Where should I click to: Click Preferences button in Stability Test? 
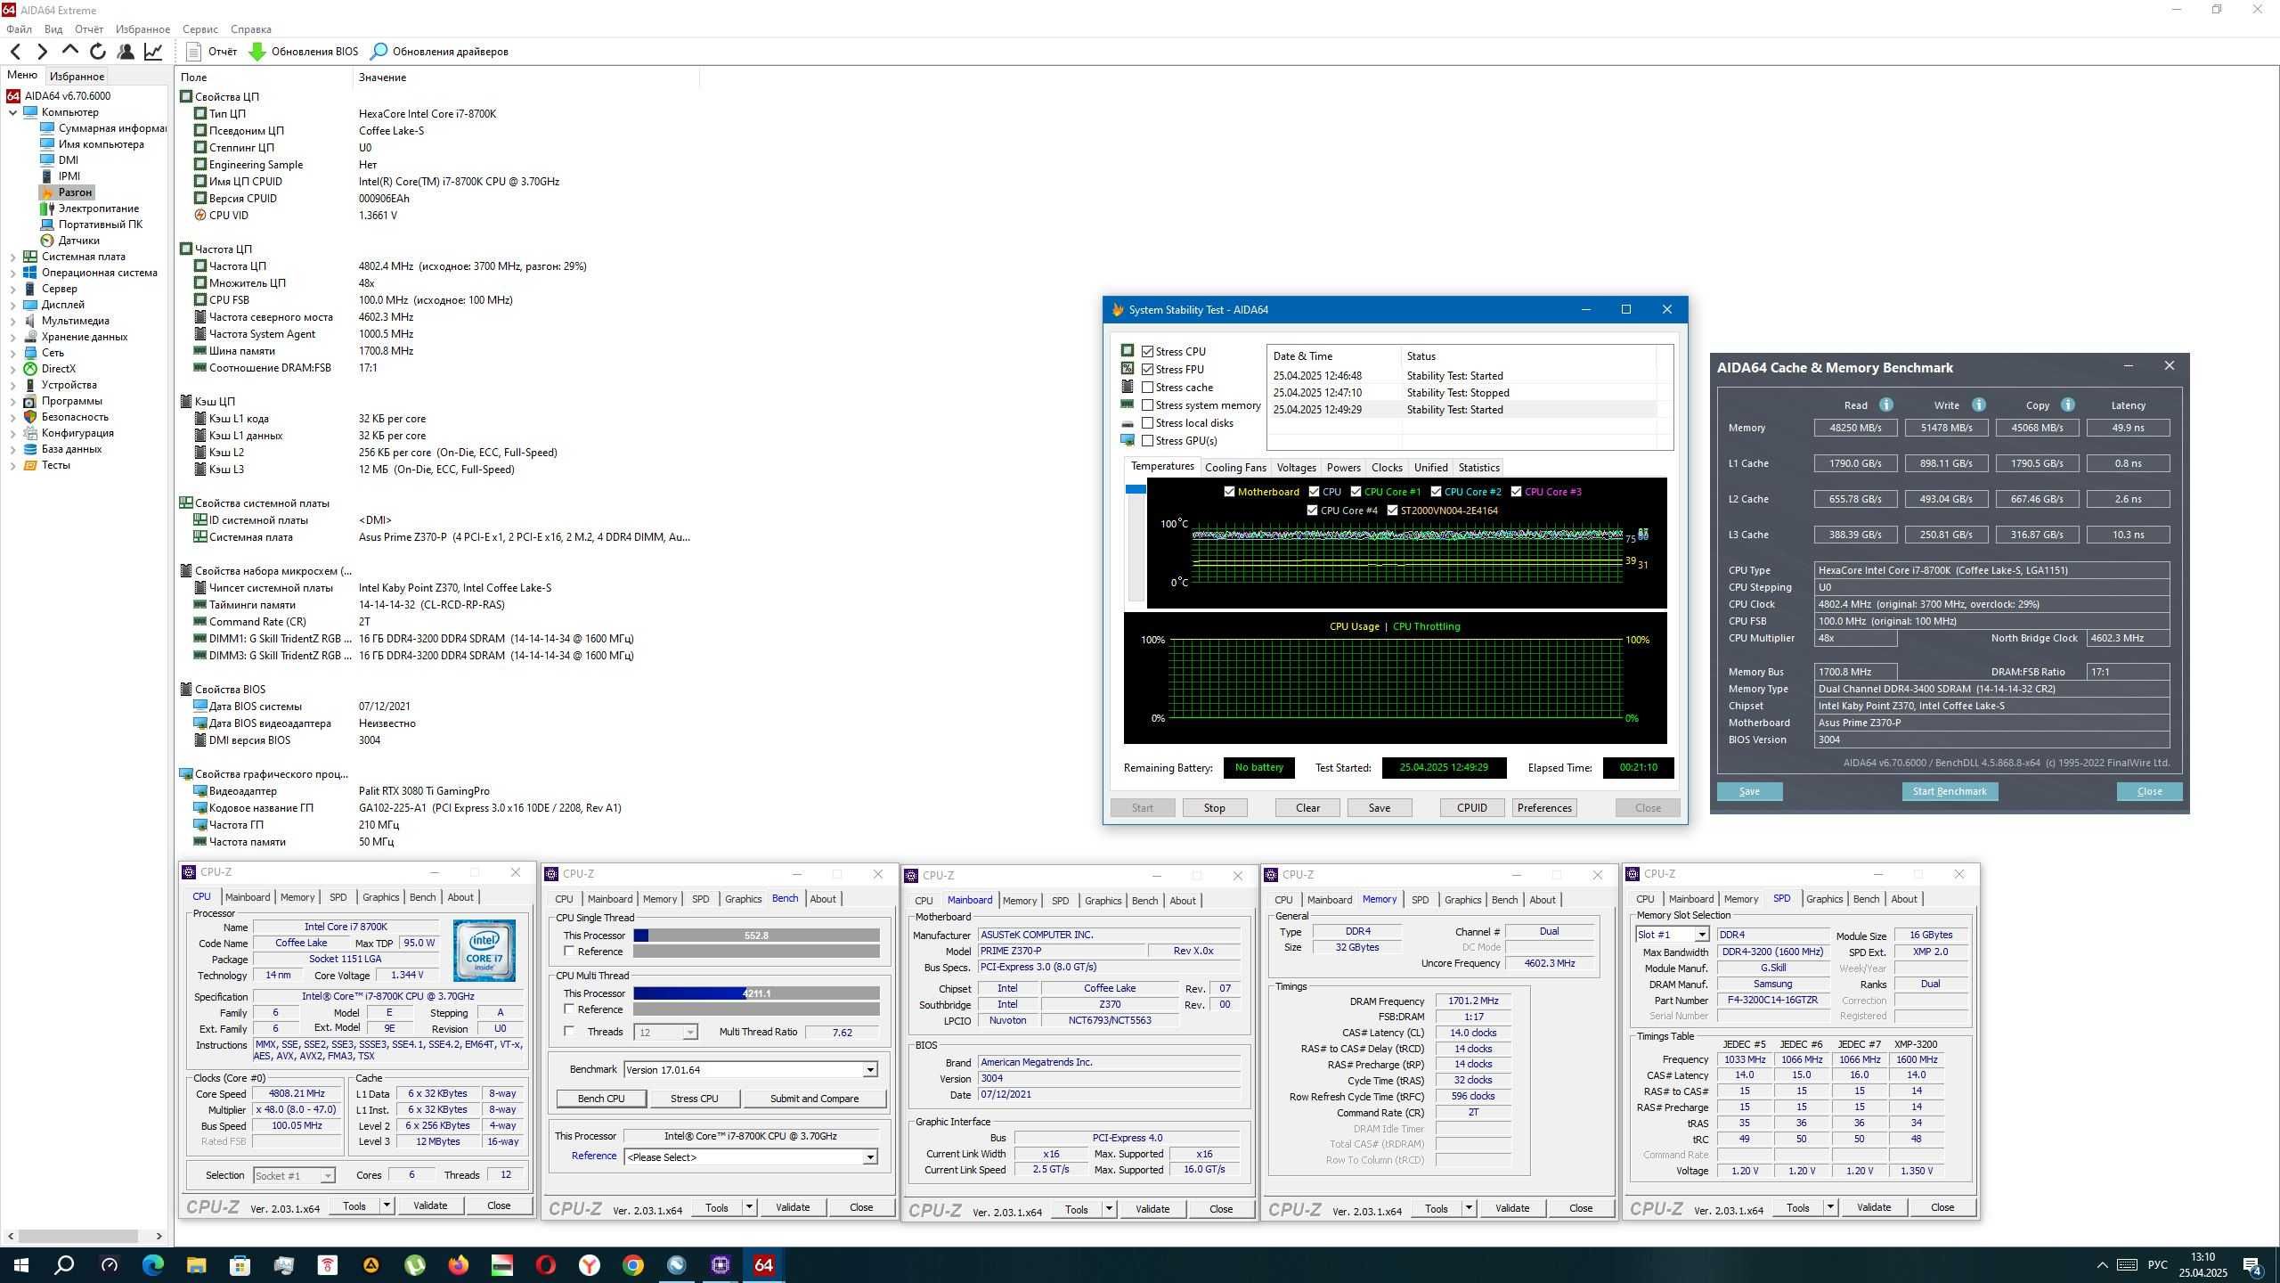tap(1544, 808)
